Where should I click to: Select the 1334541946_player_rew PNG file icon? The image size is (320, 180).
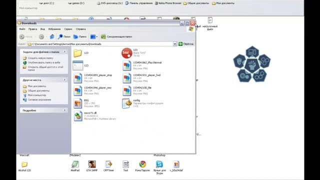coord(78,91)
